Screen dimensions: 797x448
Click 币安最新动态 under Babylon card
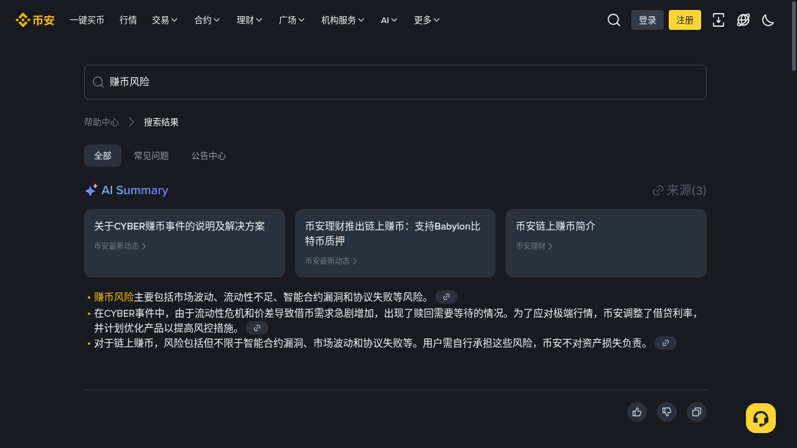(331, 261)
